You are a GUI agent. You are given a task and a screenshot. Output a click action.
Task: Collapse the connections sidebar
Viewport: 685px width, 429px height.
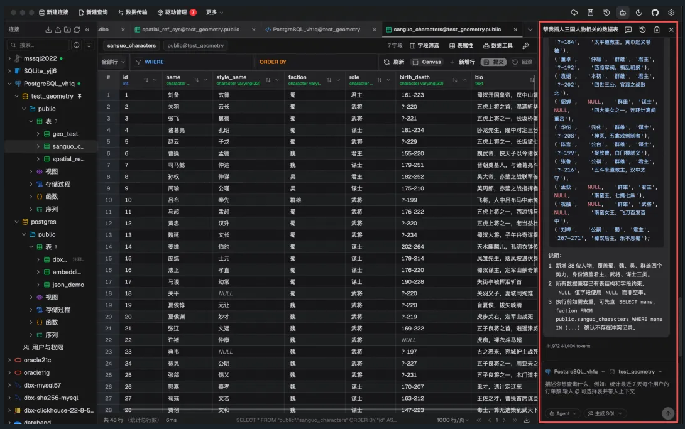[87, 30]
